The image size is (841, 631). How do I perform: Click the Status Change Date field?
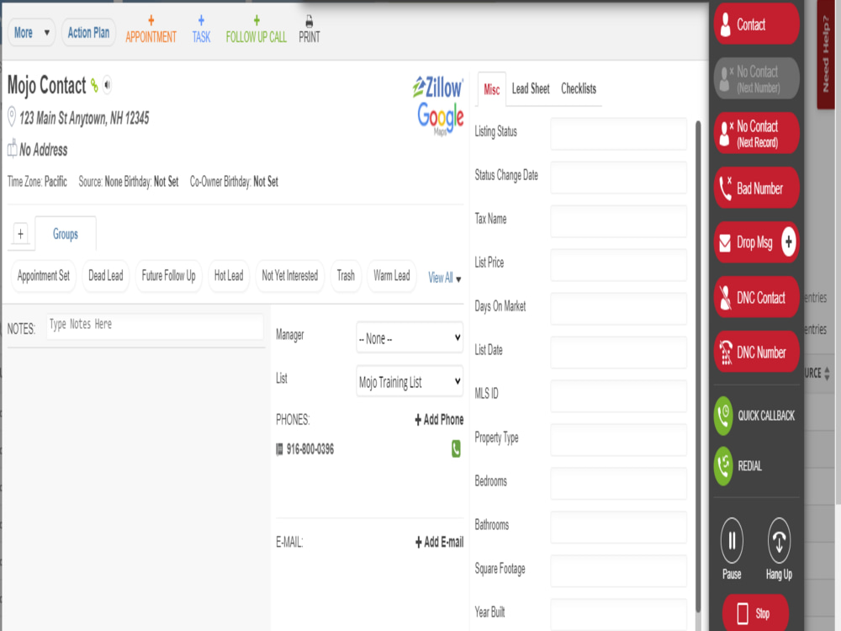click(618, 177)
